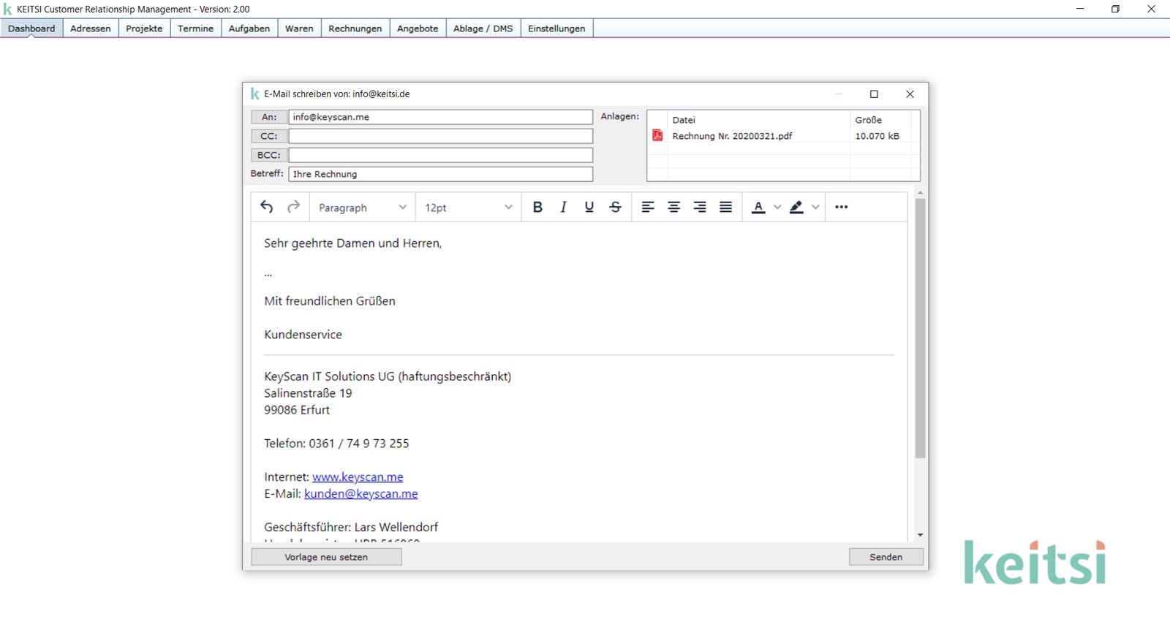Justify the text
The width and height of the screenshot is (1170, 627).
tap(725, 208)
